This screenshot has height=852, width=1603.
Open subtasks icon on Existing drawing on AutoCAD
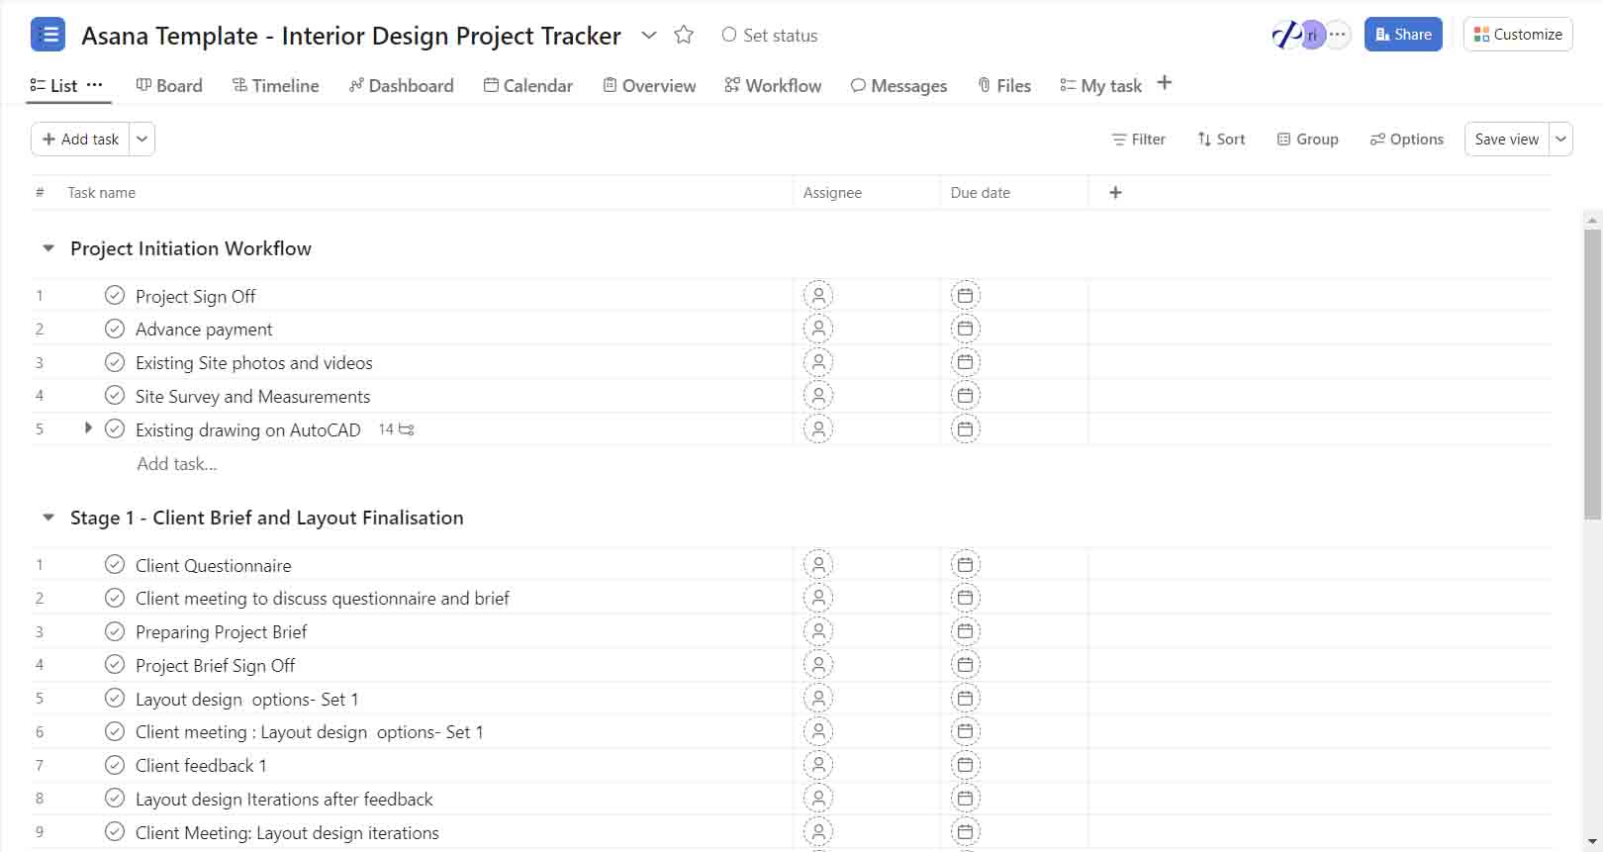point(406,429)
